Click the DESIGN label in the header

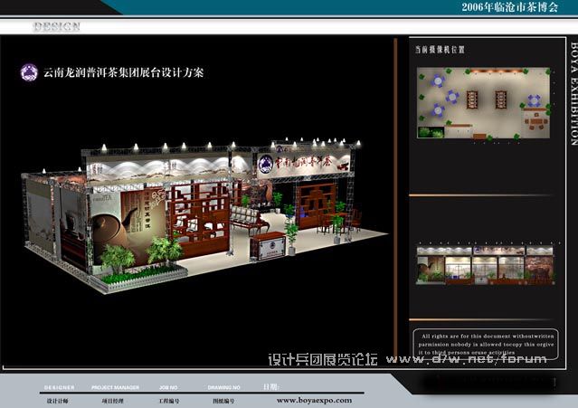tap(56, 26)
